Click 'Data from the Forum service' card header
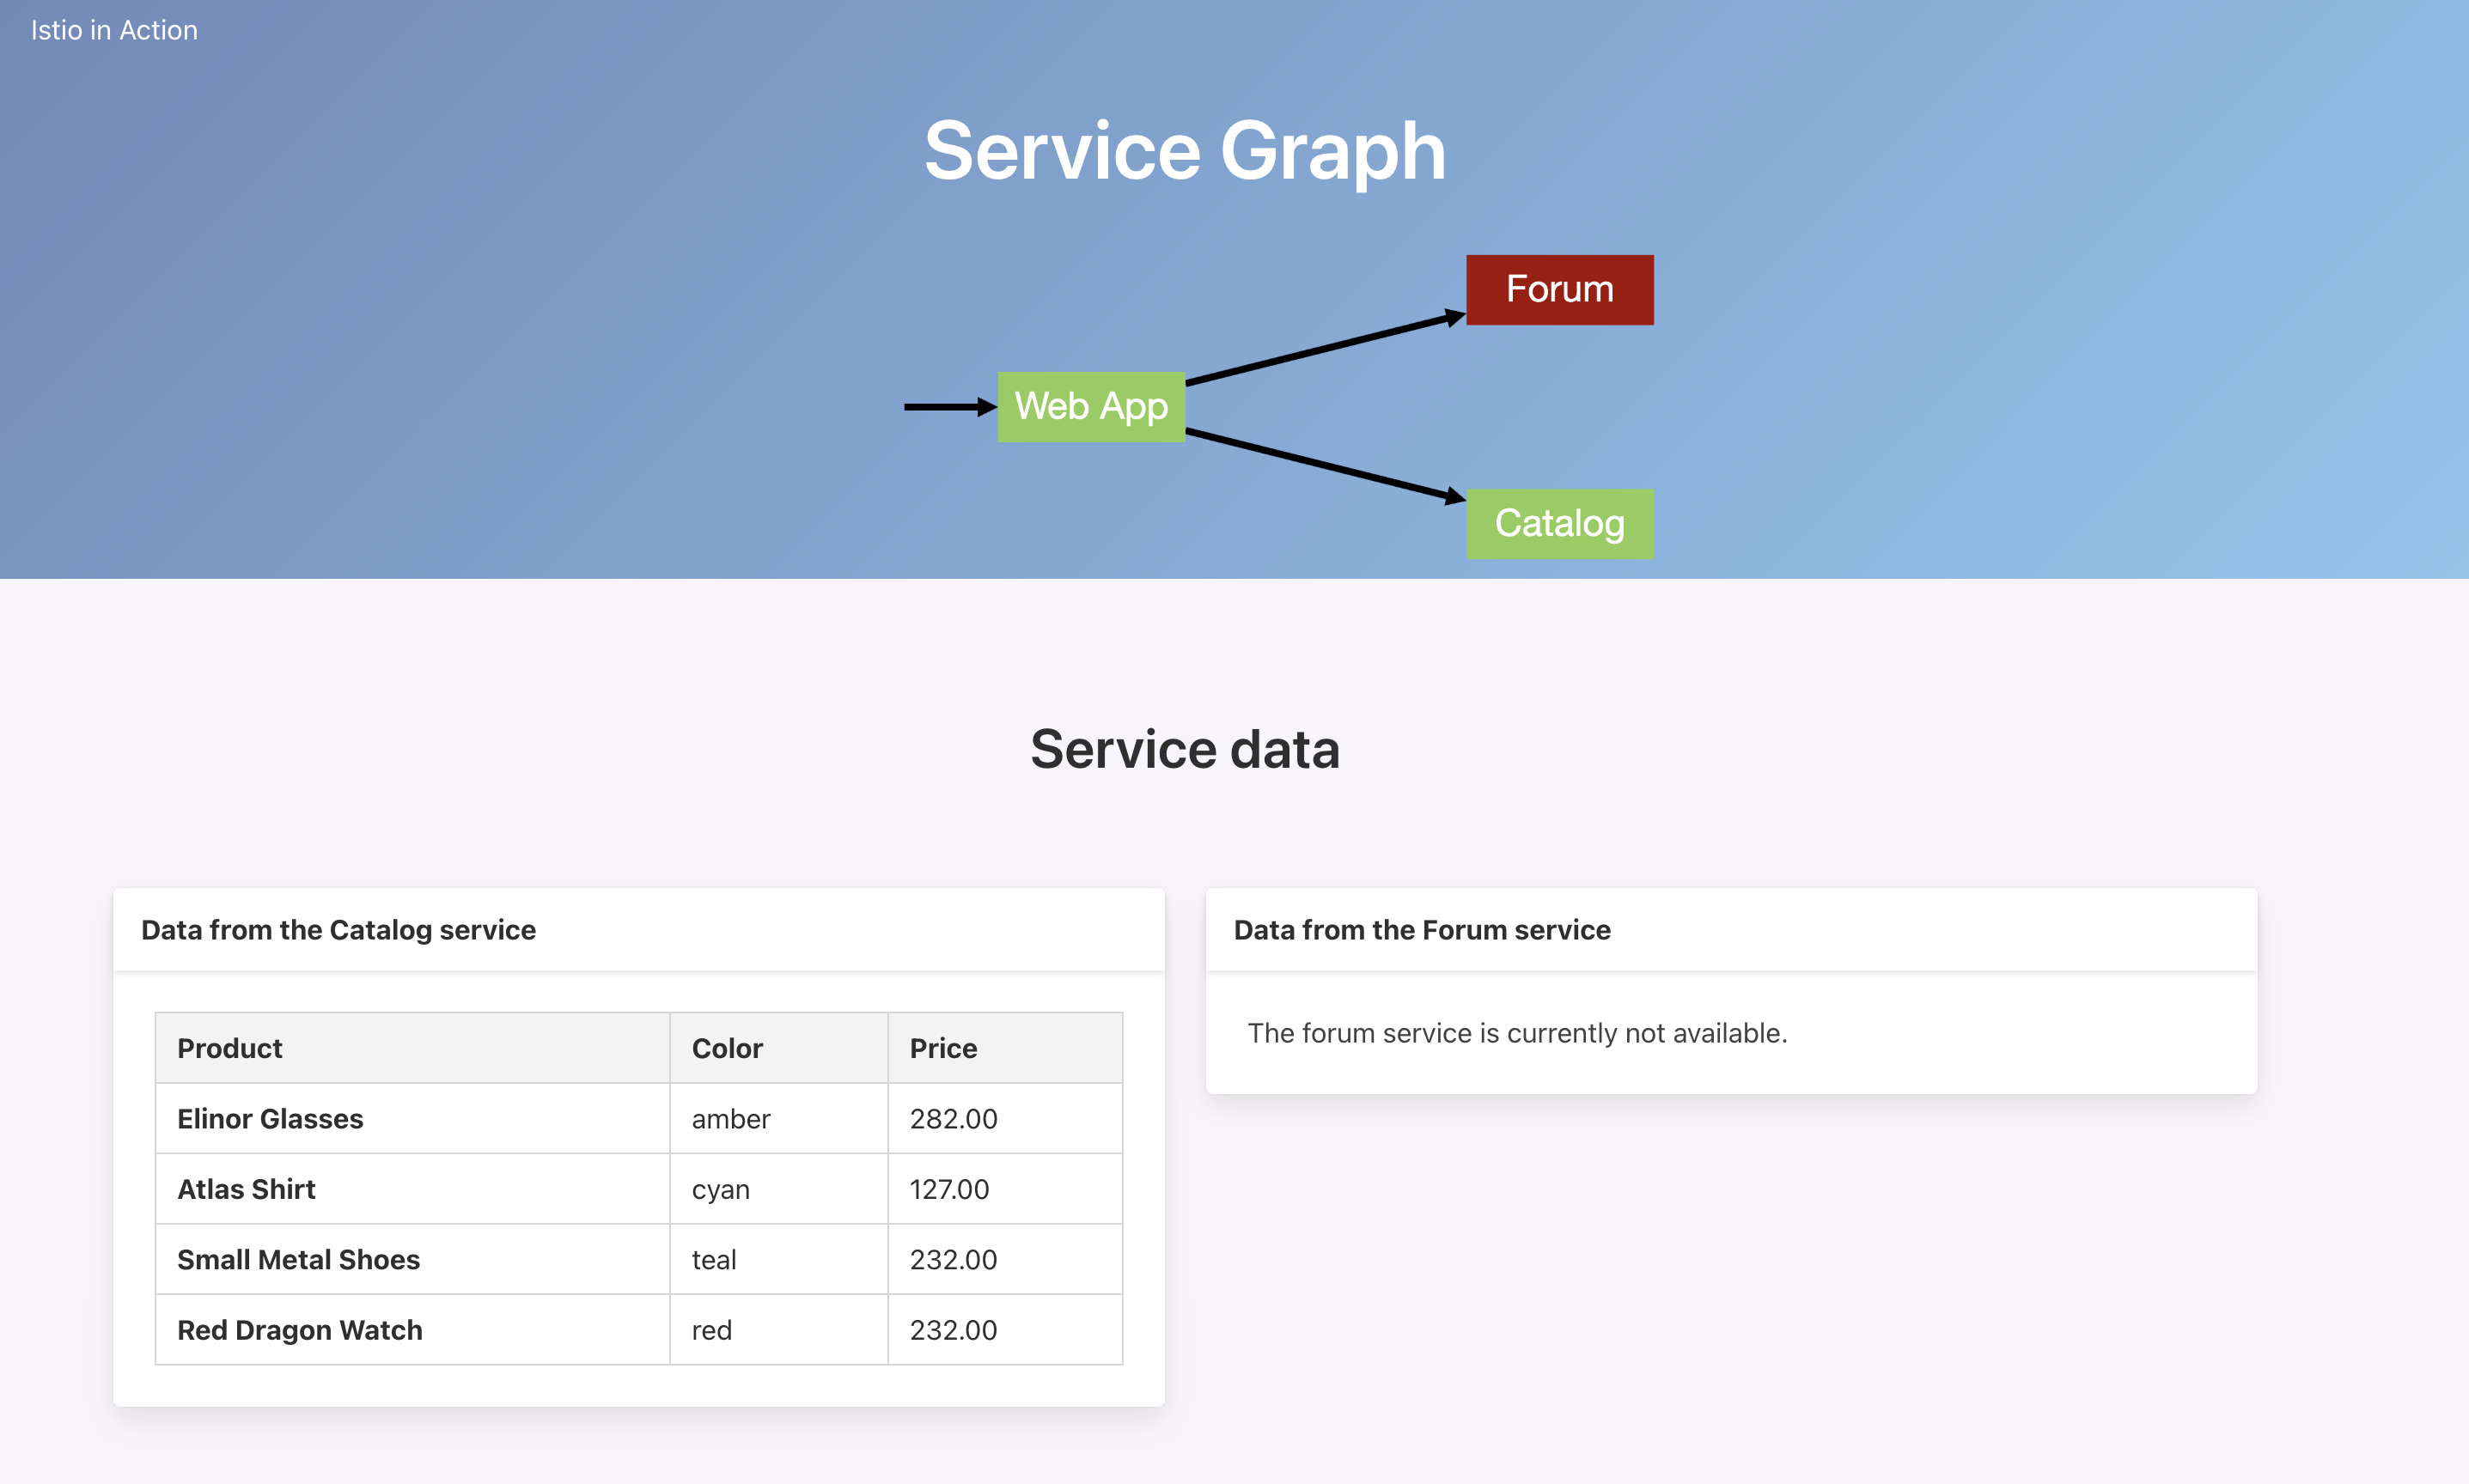The height and width of the screenshot is (1484, 2469). [x=1731, y=929]
